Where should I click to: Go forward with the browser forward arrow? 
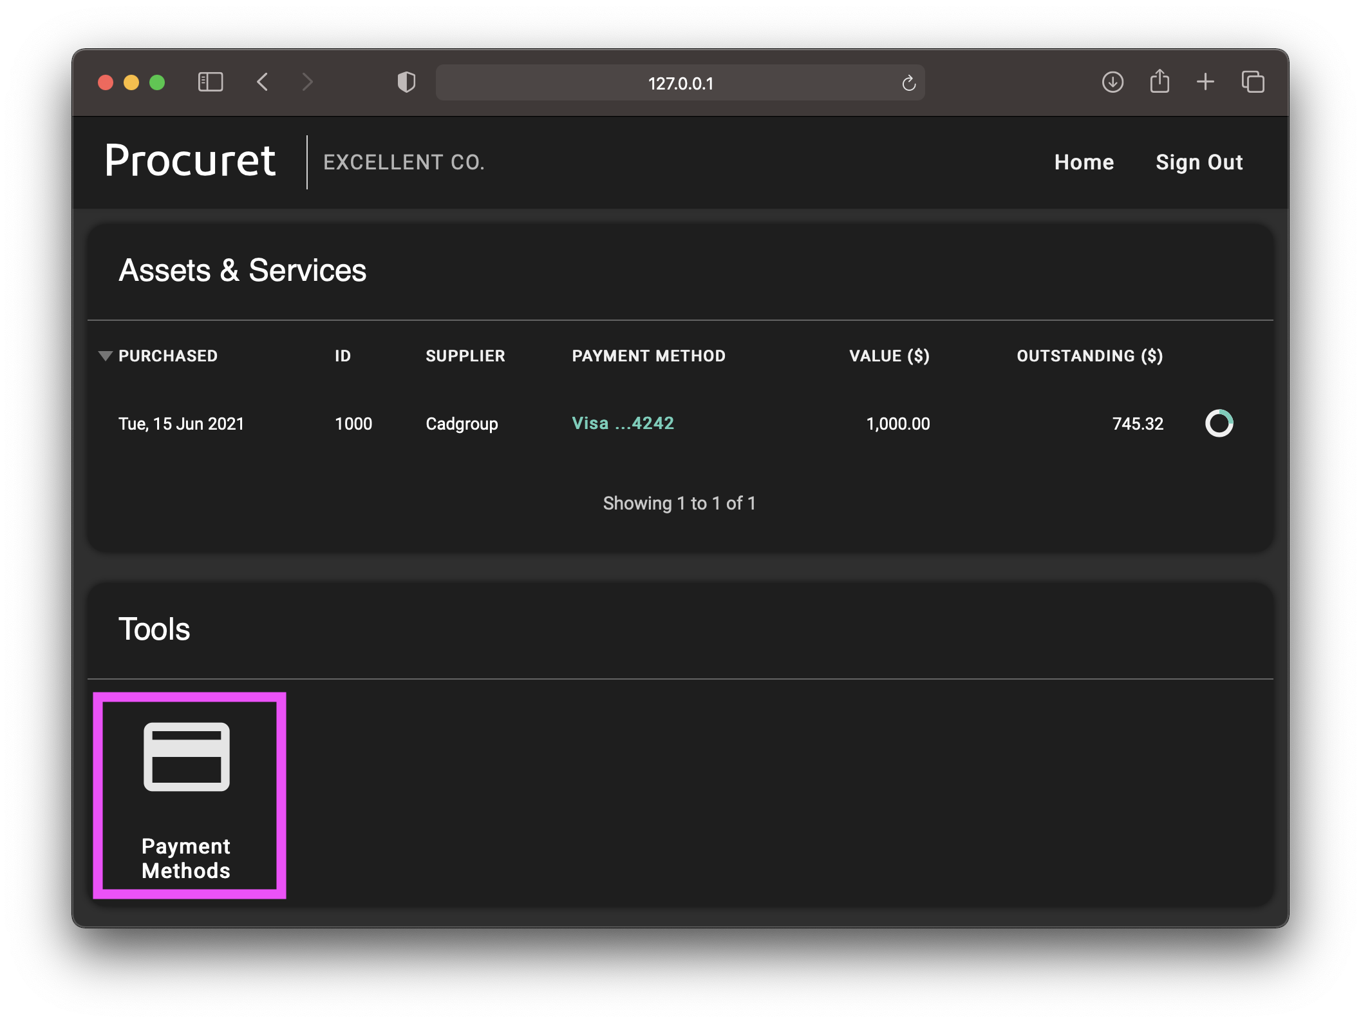308,82
